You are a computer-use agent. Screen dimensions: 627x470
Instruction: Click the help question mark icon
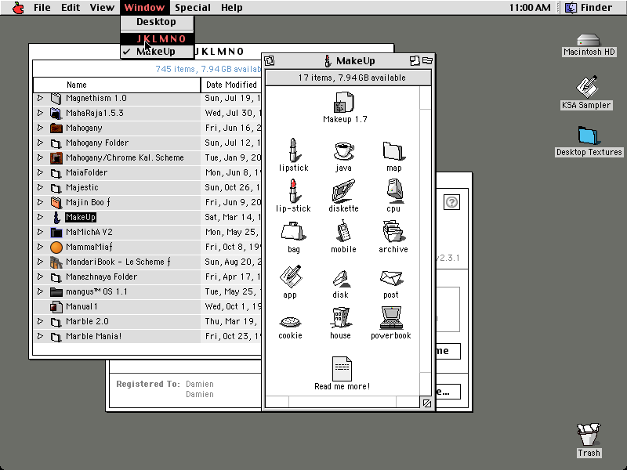click(x=452, y=202)
